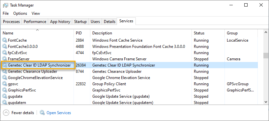Viewport: 269px width, 121px height.
Task: Click the scrollbar up arrow
Action: click(266, 32)
